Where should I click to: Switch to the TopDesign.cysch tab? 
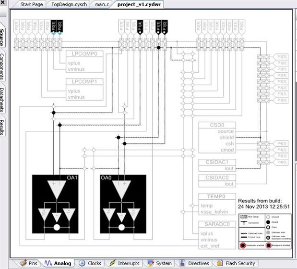[x=69, y=4]
